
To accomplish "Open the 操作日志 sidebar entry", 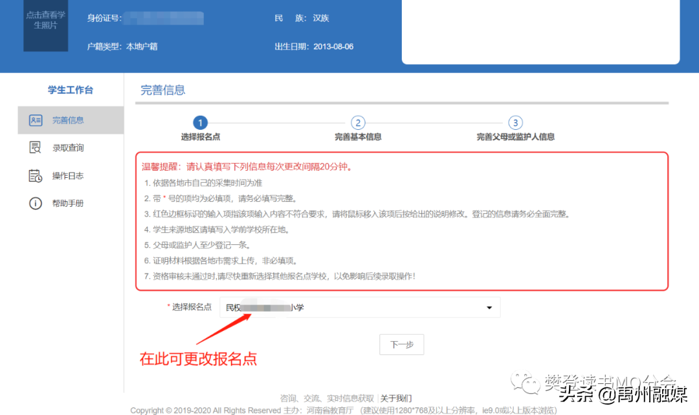I will click(x=68, y=176).
